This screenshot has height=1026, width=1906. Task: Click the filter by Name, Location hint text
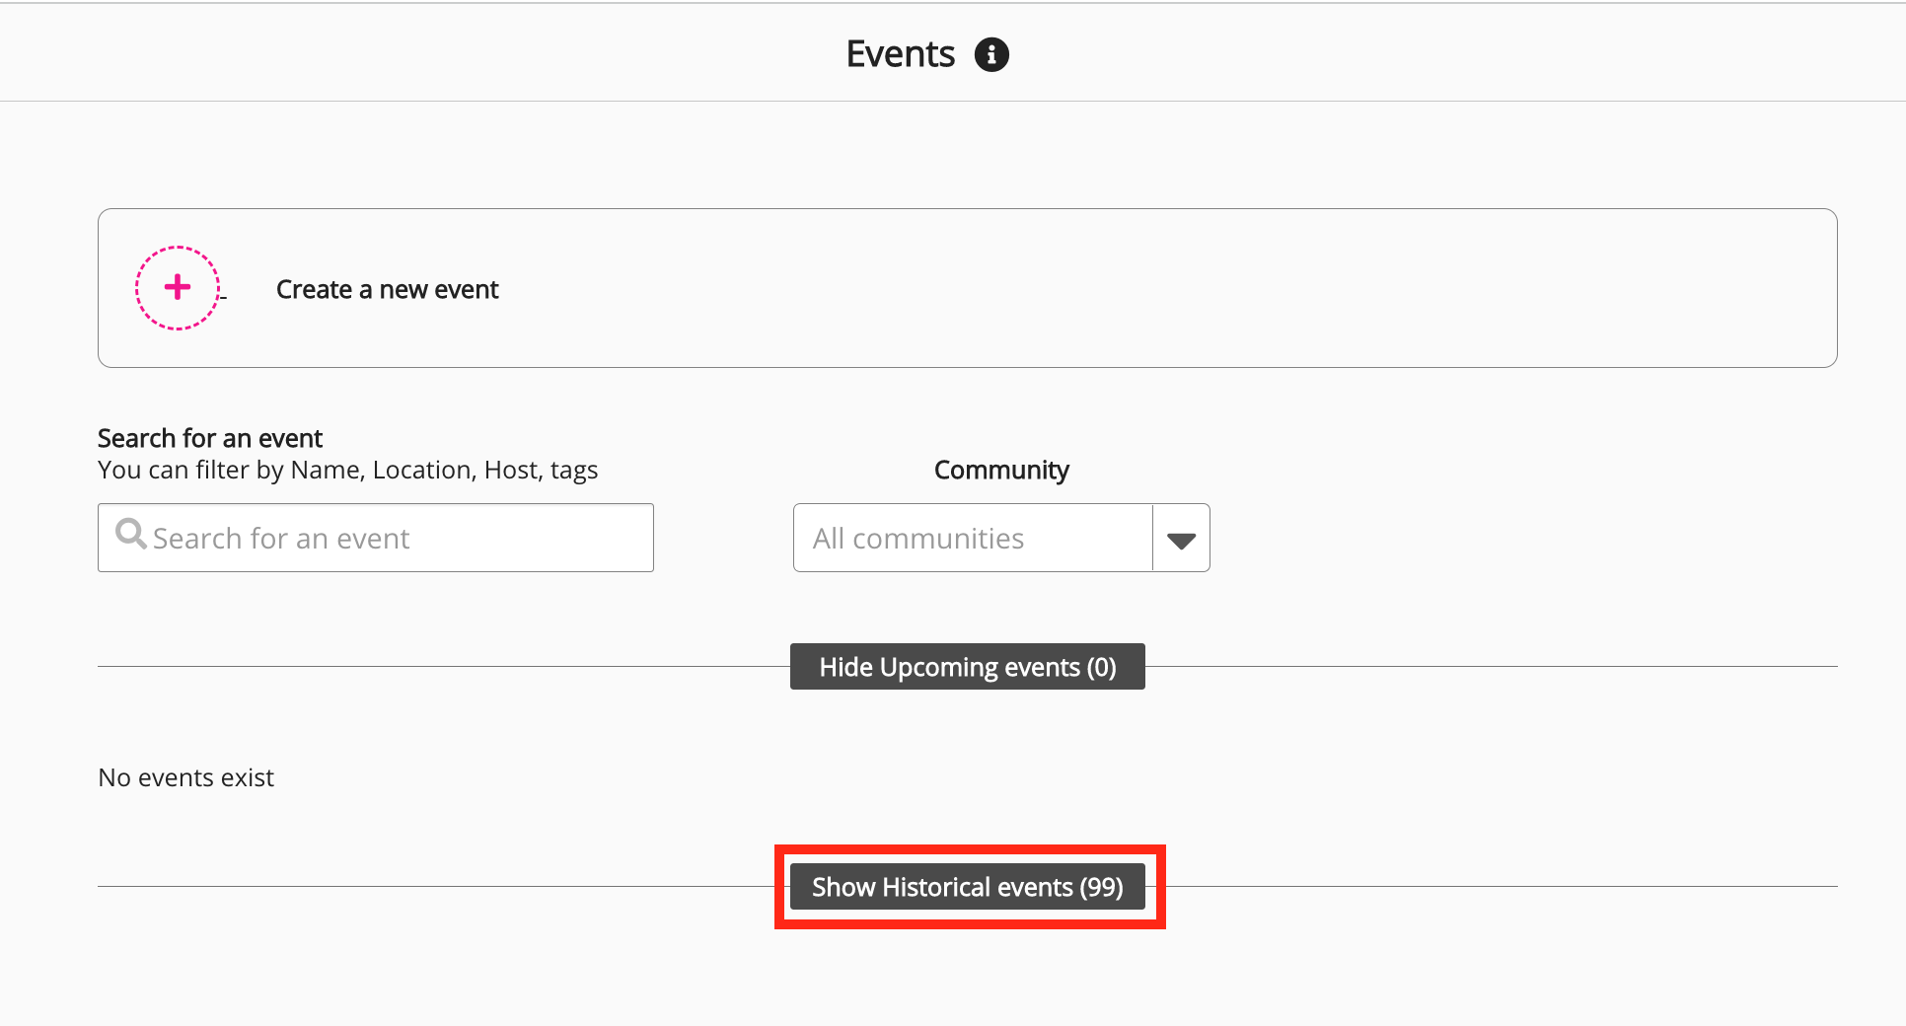(x=347, y=471)
